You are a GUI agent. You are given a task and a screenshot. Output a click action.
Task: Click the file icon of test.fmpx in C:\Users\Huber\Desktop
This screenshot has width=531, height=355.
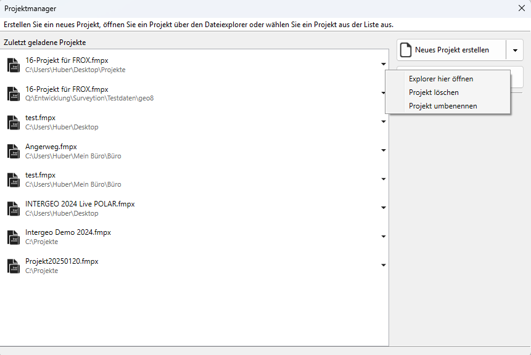[13, 122]
